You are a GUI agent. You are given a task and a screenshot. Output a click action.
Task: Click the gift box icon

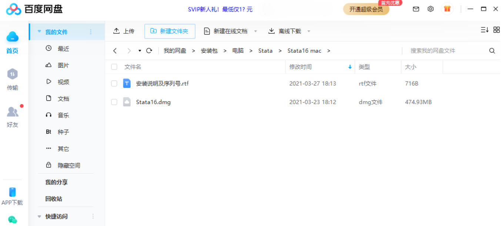pos(447,9)
